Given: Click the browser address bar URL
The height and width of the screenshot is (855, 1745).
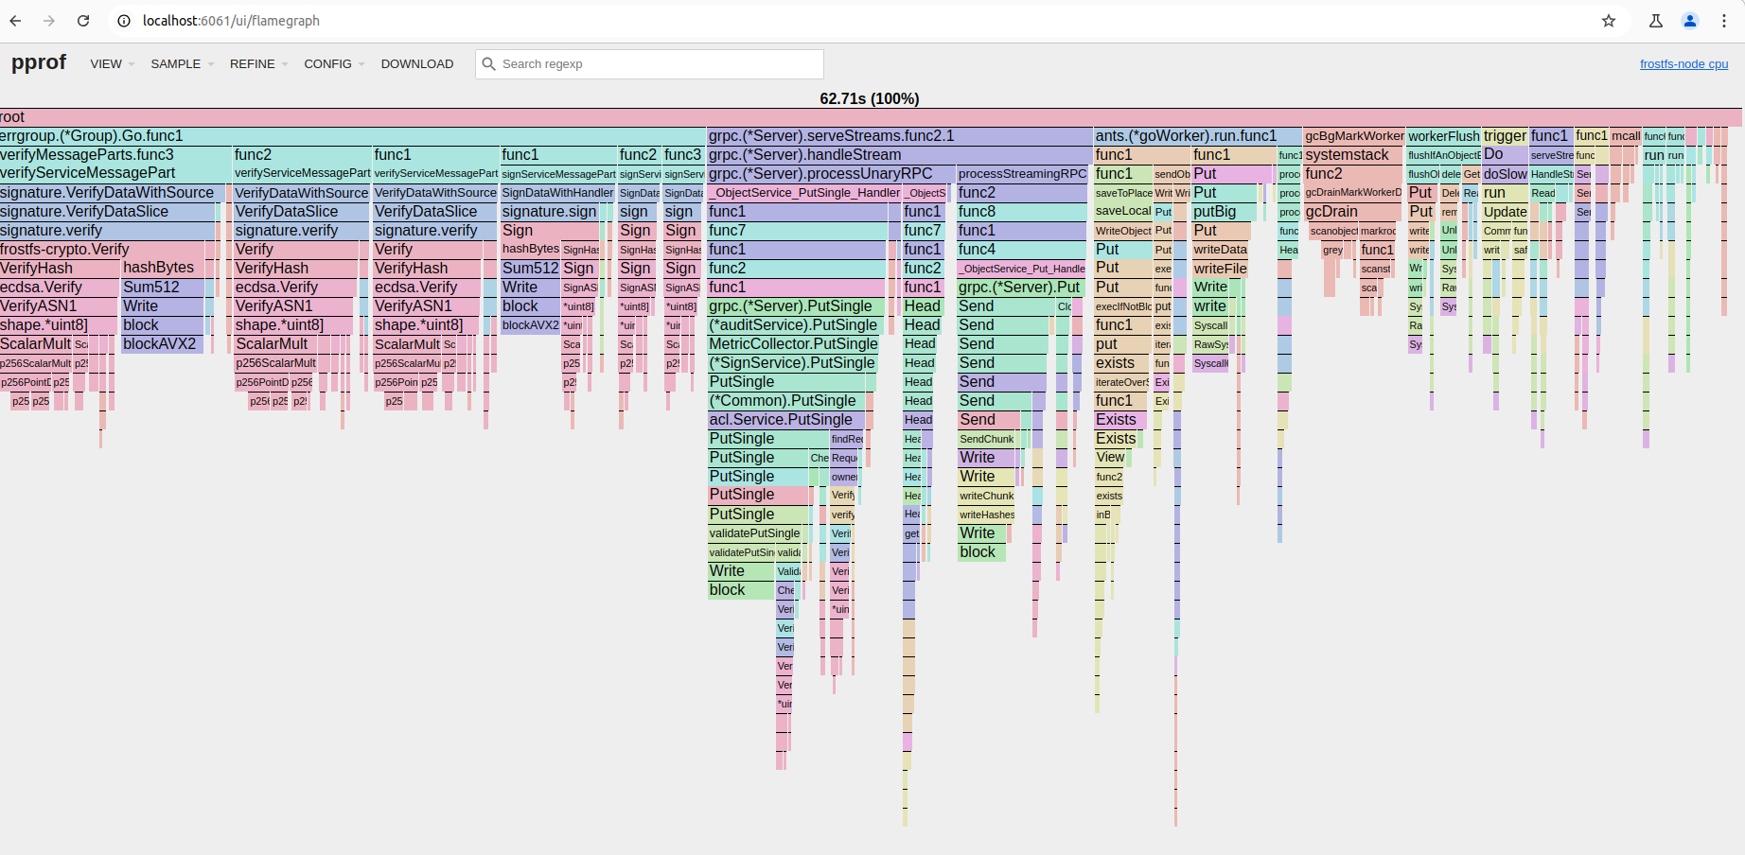Looking at the screenshot, I should pos(231,21).
